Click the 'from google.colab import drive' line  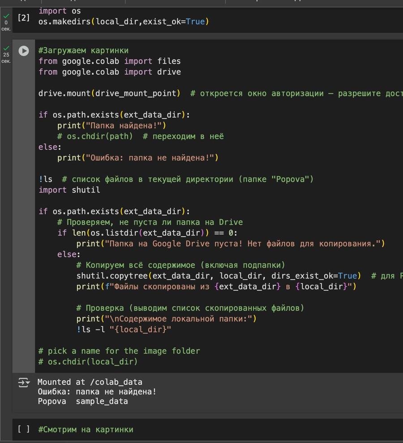coord(109,72)
